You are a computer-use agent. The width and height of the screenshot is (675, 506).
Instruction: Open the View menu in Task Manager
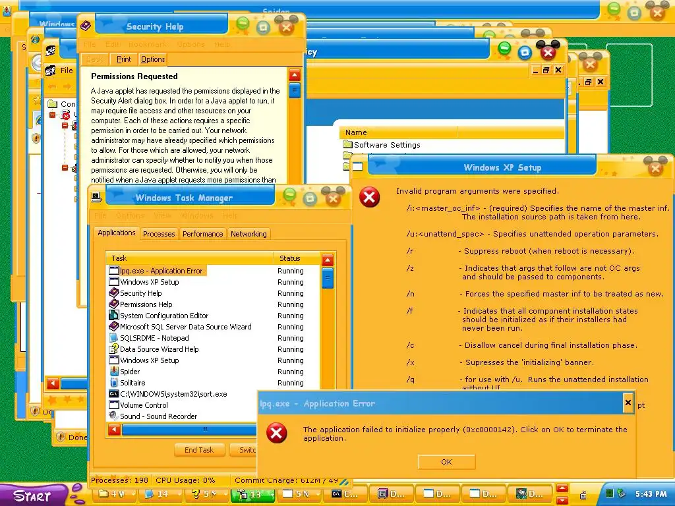(x=162, y=215)
